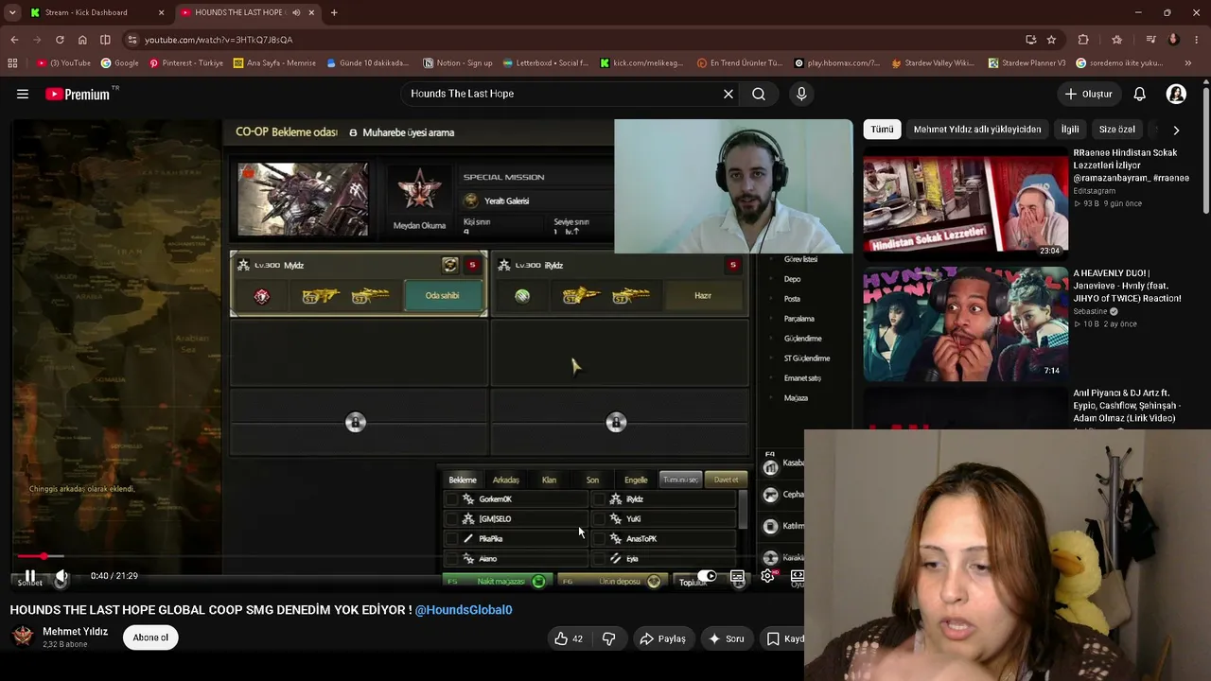This screenshot has height=681, width=1211.
Task: Reload the page in browser
Action: click(60, 40)
